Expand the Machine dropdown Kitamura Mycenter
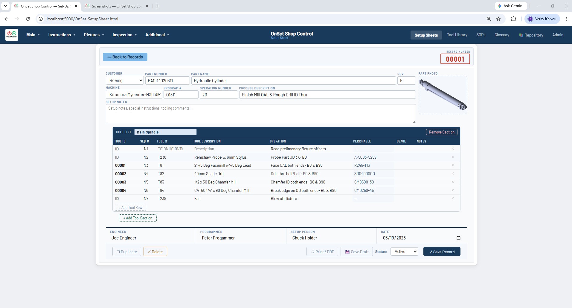 134,95
